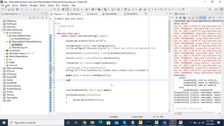Toggle Show Console on standard output
Viewport: 224px width, 126px height.
pos(201,18)
